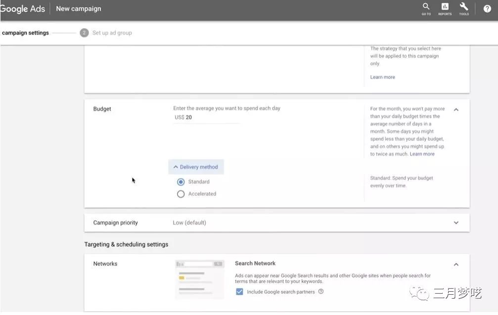The width and height of the screenshot is (498, 315).
Task: Click the Search Network preview thumbnail
Action: [200, 279]
